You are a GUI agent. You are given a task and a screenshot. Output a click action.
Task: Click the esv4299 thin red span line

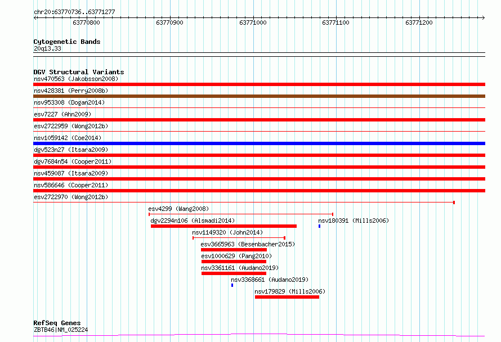tap(241, 214)
